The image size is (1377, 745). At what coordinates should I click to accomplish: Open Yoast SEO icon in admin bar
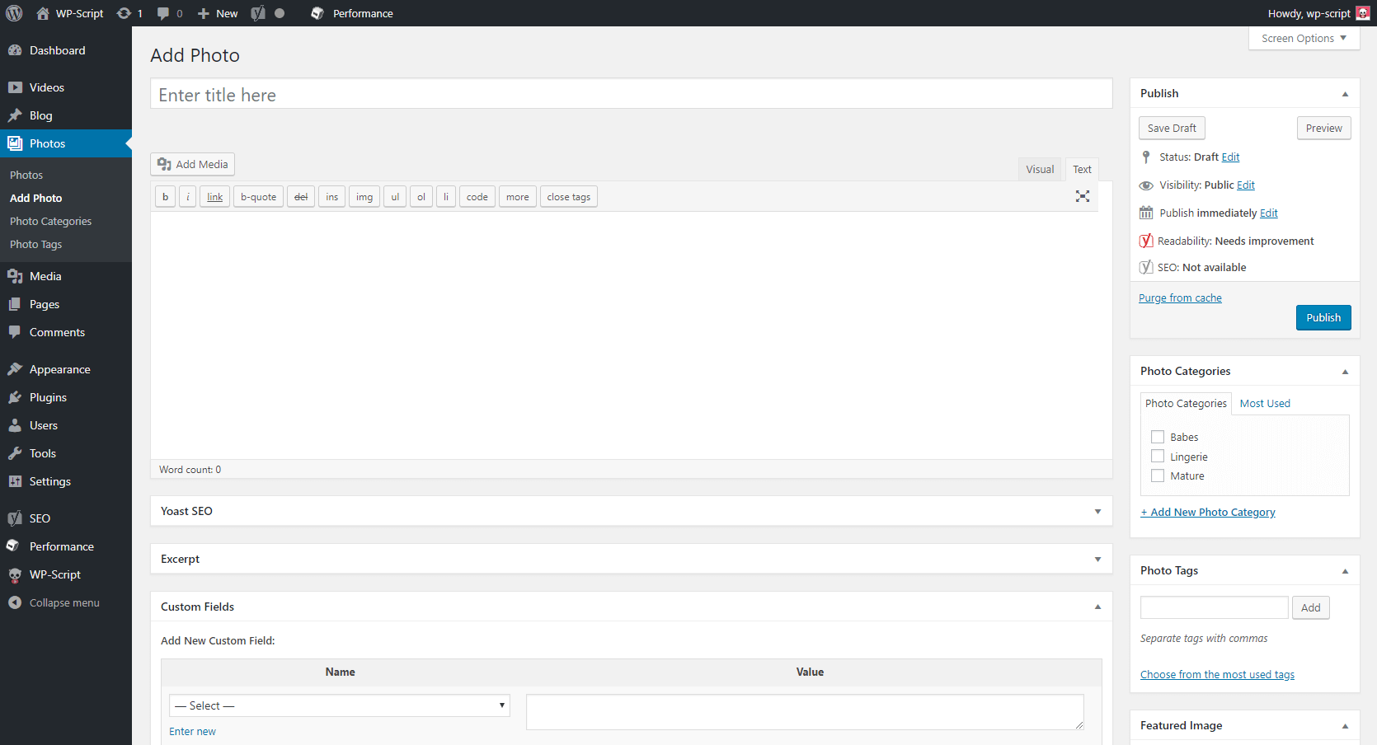pyautogui.click(x=258, y=13)
